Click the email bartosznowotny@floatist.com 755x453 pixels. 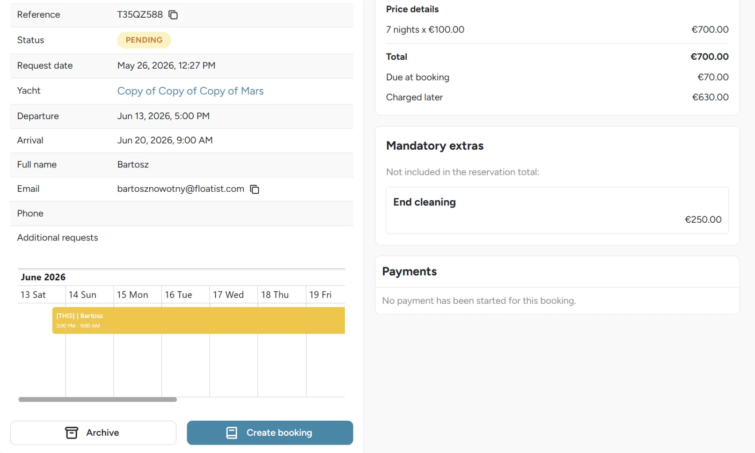pyautogui.click(x=181, y=189)
